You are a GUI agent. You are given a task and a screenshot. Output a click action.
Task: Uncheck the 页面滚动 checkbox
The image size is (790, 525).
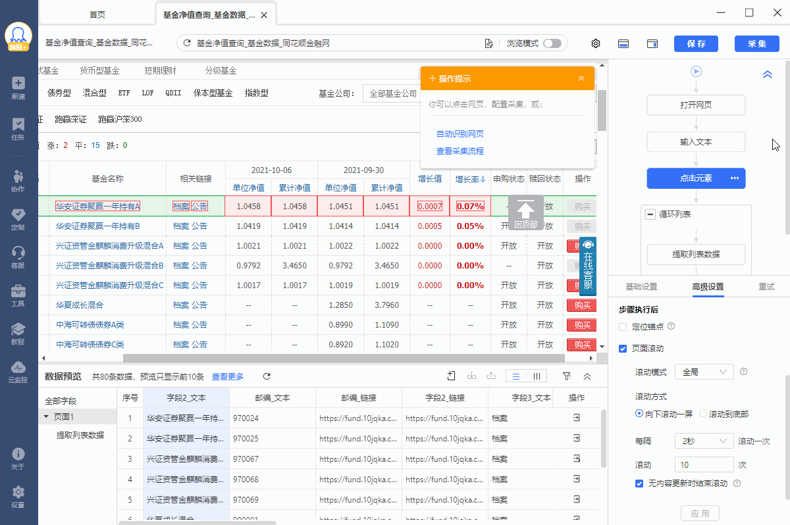point(623,349)
